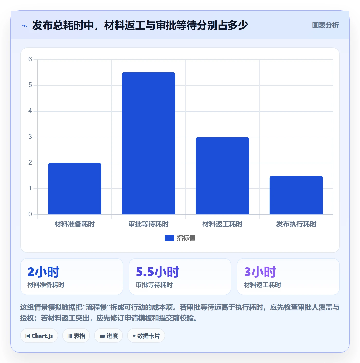Click the 图表分析 label in the header
The image size is (360, 363).
coord(325,25)
